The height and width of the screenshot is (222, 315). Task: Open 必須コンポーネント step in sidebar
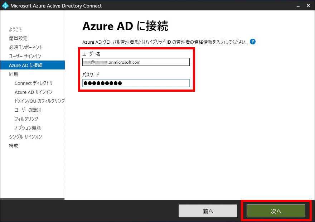26,47
